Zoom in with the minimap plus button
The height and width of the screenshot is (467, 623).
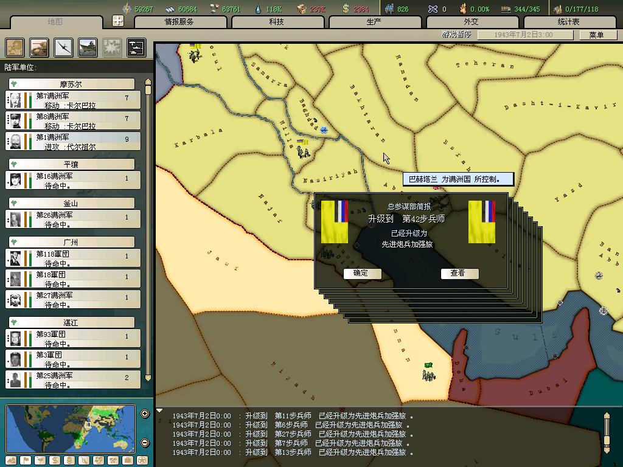point(145,413)
